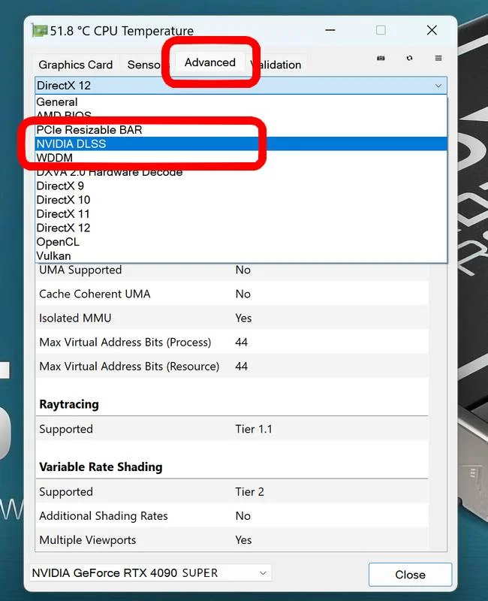Open the hamburger menu icon

pyautogui.click(x=438, y=58)
